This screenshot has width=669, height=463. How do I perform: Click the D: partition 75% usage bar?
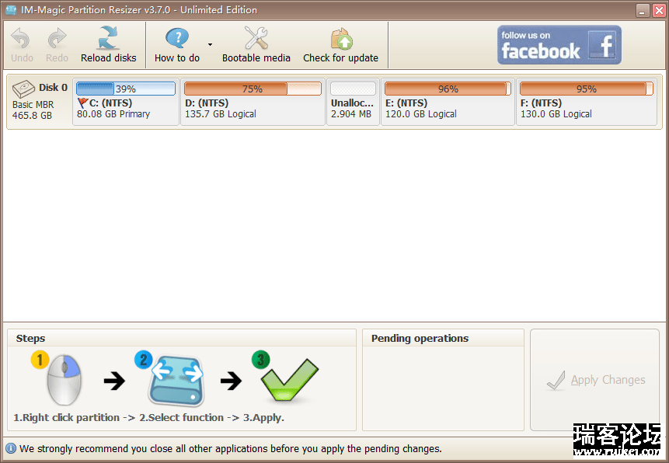253,89
